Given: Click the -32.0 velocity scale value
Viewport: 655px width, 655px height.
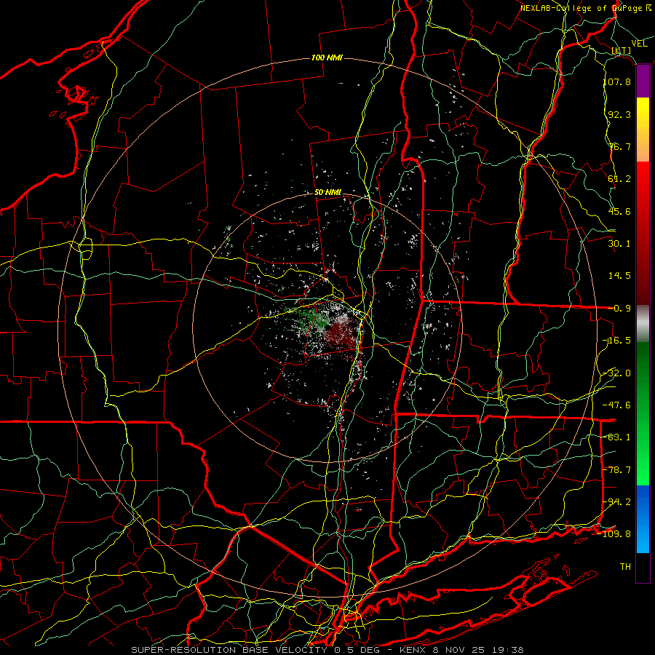Looking at the screenshot, I should click(x=617, y=373).
